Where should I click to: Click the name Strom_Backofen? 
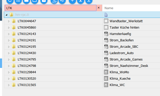tap(121, 40)
